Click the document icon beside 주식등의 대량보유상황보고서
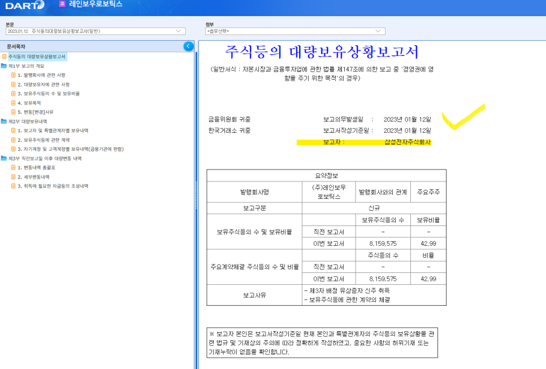Screen dimensions: 546x369 [5, 57]
